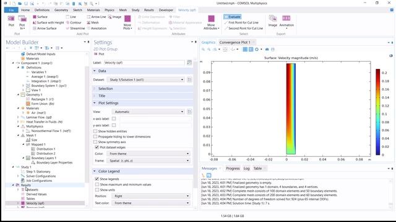Click the Plot ribbon icon
Image resolution: width=396 pixels, height=222 pixels.
(x=11, y=21)
